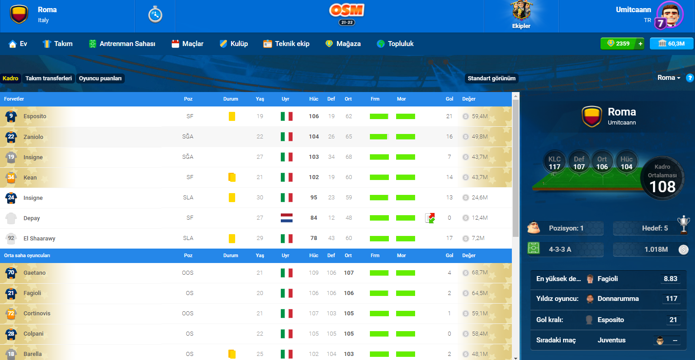
Task: Click Zaniolo's green morale bar
Action: tap(406, 137)
